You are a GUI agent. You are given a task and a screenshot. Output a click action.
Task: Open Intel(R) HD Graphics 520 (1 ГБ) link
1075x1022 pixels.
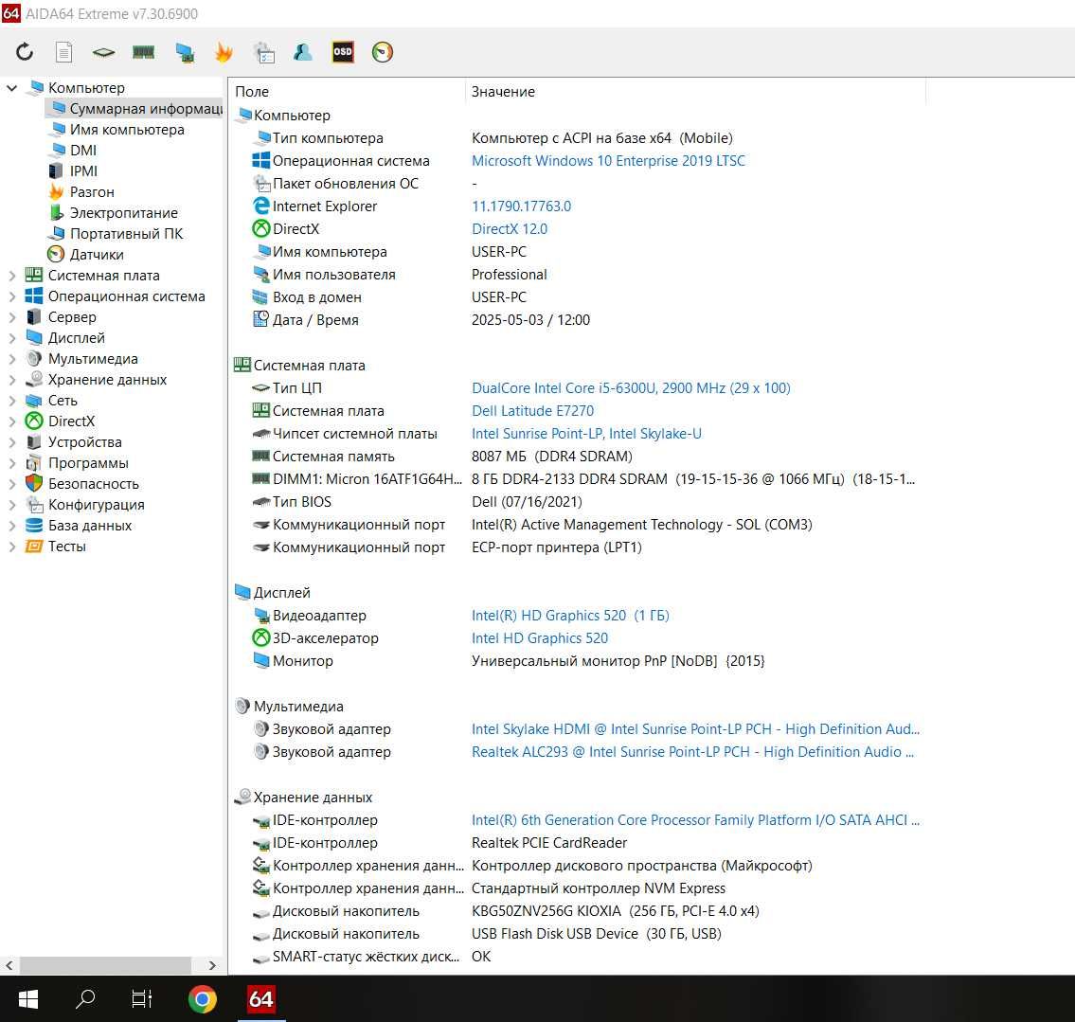570,616
